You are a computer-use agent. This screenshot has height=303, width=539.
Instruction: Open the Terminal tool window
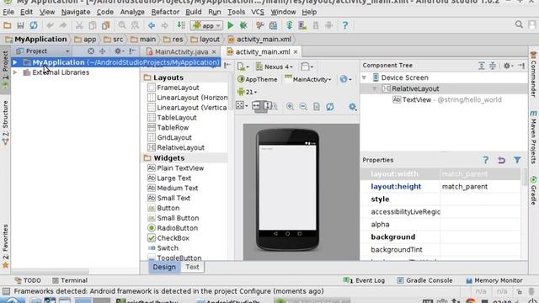[70, 280]
